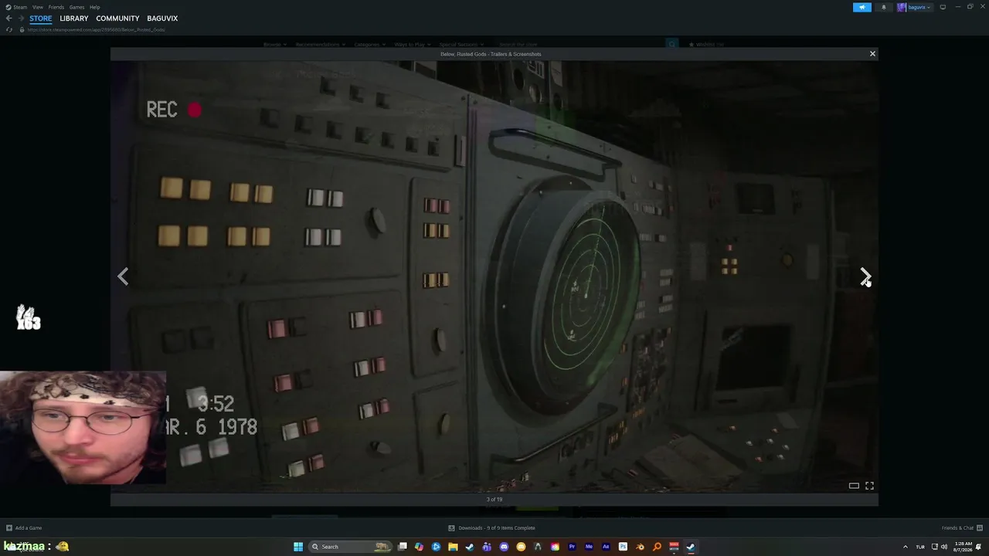Open File Explorer from the taskbar
The image size is (989, 556).
coord(453,547)
